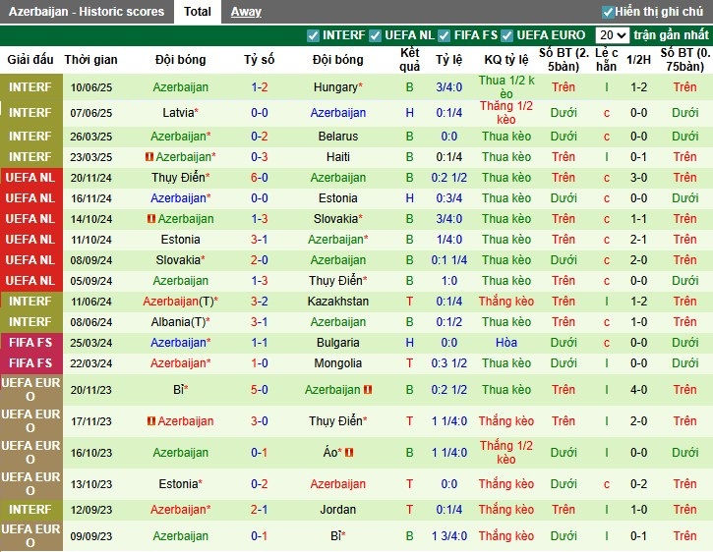Viewport: 713px width, 552px height.
Task: Toggle the UEFA EURO filter checkbox
Action: [507, 35]
